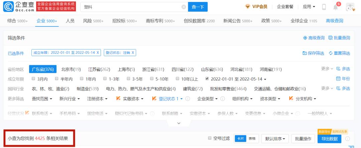361x148 pixels.
Task: Check the 10年以上 checkbox
Action: [x=177, y=79]
